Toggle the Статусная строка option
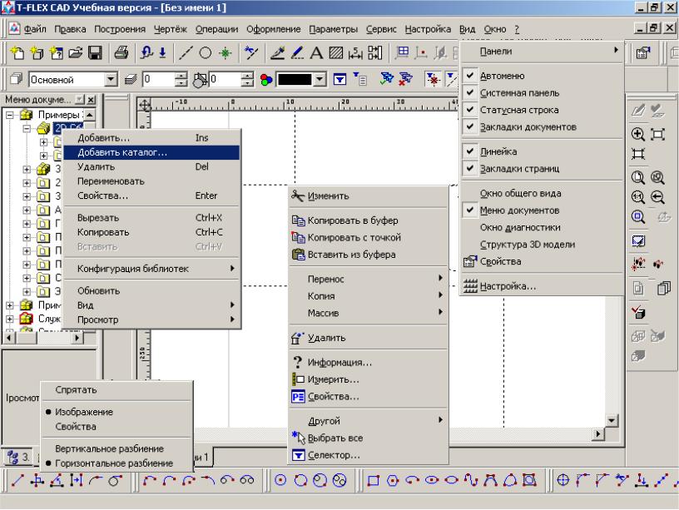 (x=543, y=110)
